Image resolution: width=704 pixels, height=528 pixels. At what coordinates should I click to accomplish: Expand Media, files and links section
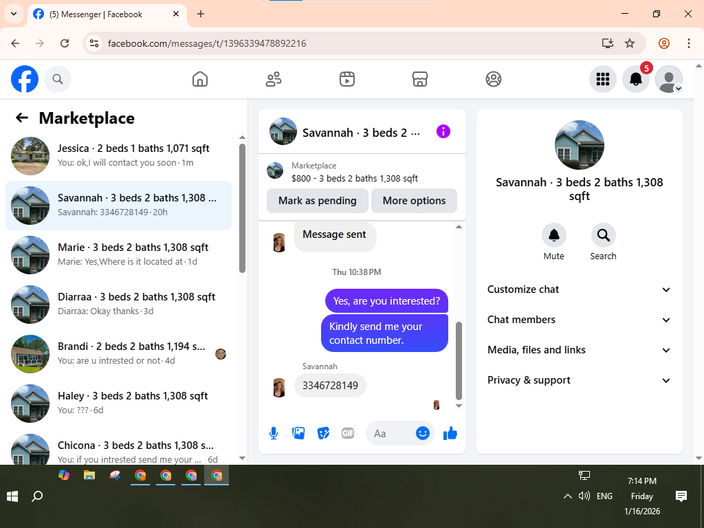pyautogui.click(x=579, y=350)
